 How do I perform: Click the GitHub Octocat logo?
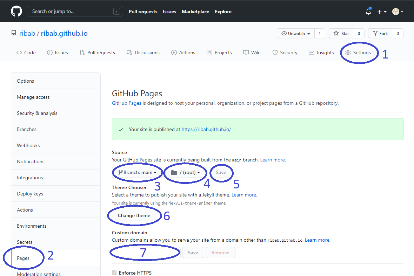click(x=16, y=12)
